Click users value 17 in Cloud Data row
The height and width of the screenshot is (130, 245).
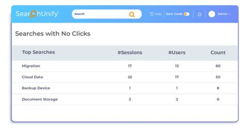[x=177, y=77]
